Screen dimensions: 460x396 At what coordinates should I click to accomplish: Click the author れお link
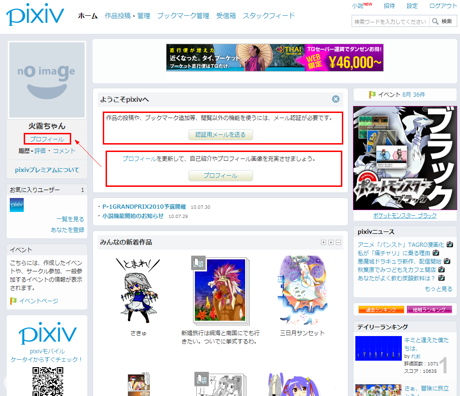click(416, 356)
